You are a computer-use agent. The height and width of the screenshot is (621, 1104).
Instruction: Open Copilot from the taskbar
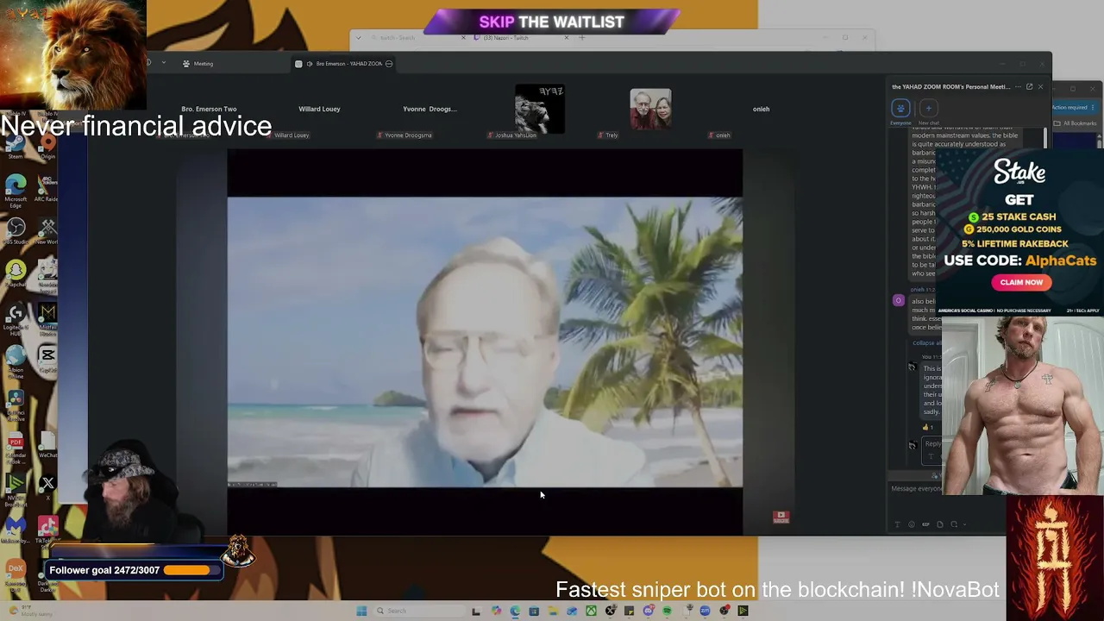click(x=496, y=611)
